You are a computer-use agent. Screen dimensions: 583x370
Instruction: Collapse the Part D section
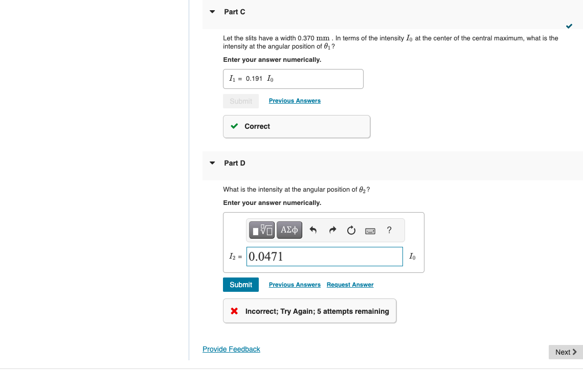pyautogui.click(x=212, y=163)
